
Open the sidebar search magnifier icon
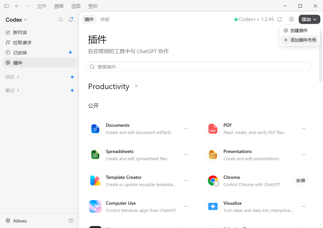(x=61, y=20)
